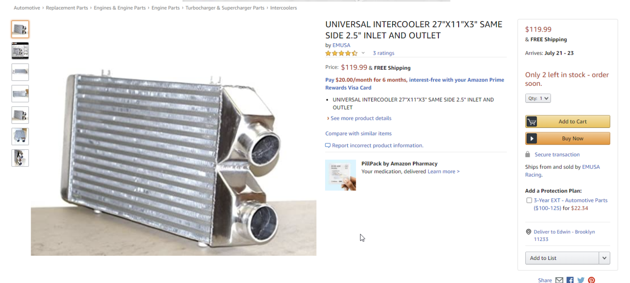This screenshot has width=630, height=283.
Task: Open Intercoolers breadcrumb category
Action: [283, 8]
